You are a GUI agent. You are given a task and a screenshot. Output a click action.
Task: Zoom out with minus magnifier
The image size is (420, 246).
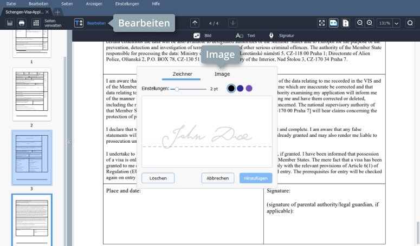360,23
